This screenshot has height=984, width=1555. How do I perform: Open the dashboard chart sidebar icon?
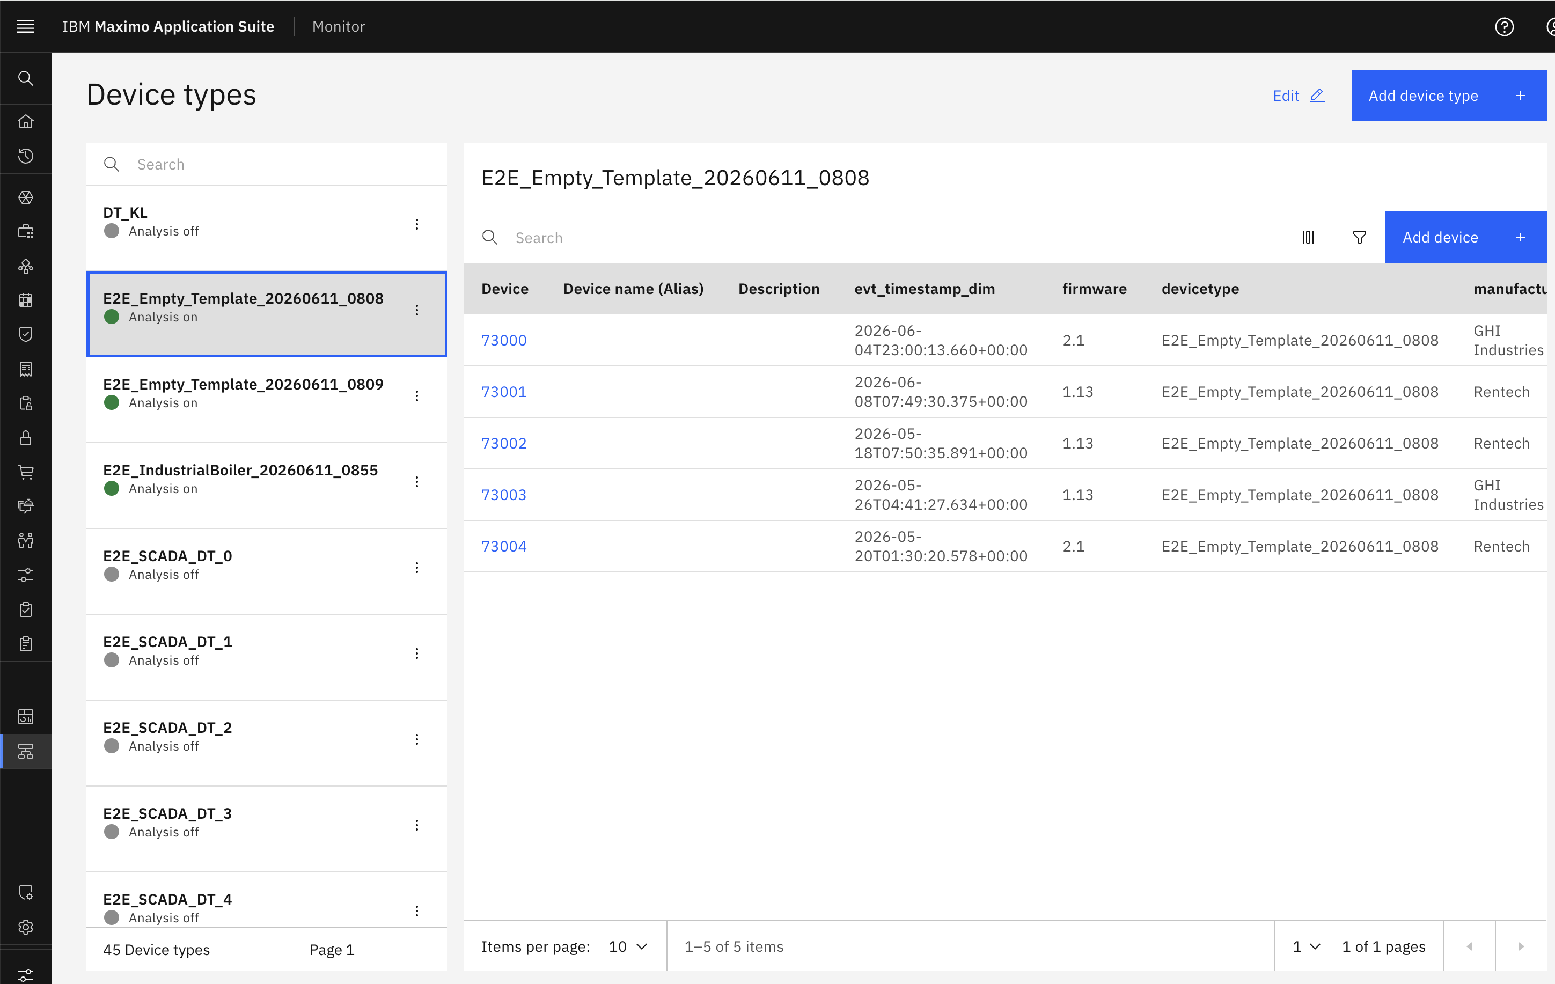[26, 717]
